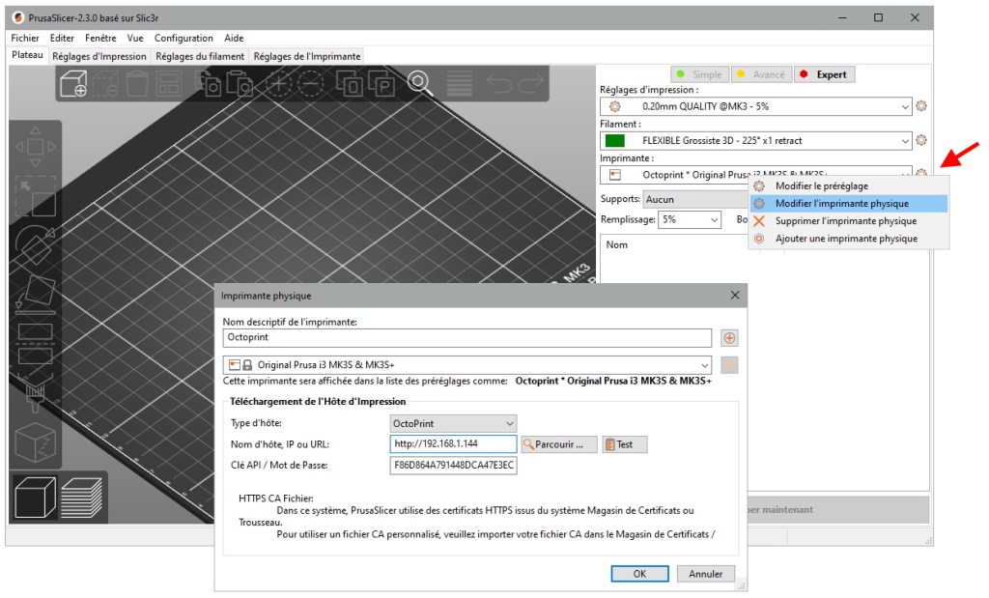The height and width of the screenshot is (598, 989).
Task: Select Avancé mode toggle
Action: [760, 74]
